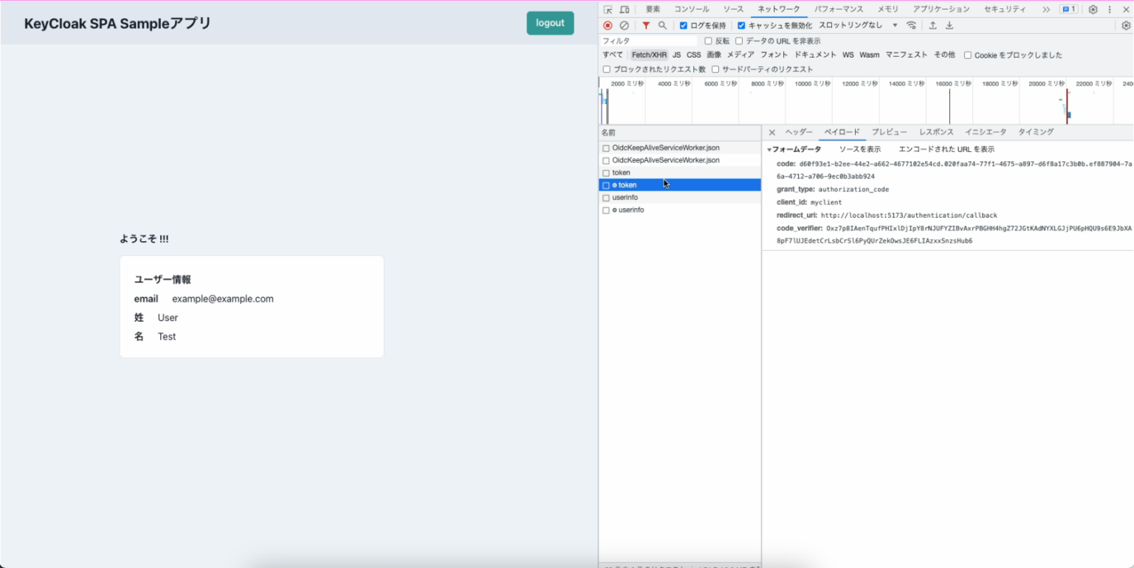Switch to the コンソール tab
1134x568 pixels.
coord(692,9)
